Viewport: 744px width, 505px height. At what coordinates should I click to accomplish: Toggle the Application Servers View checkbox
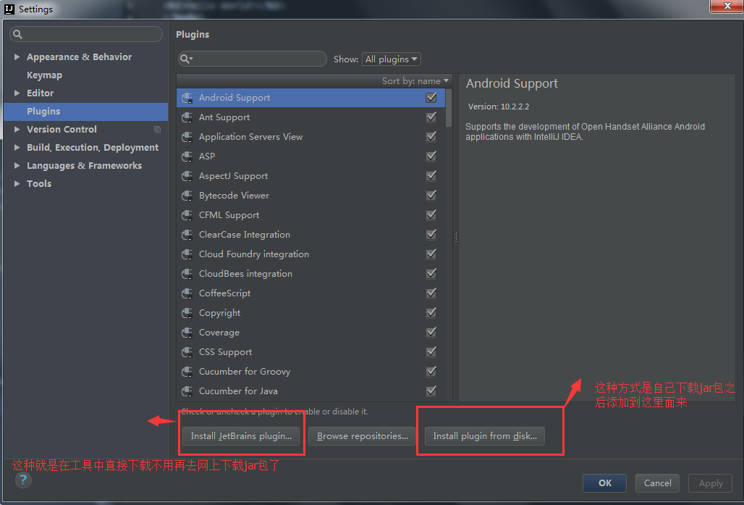pos(431,136)
